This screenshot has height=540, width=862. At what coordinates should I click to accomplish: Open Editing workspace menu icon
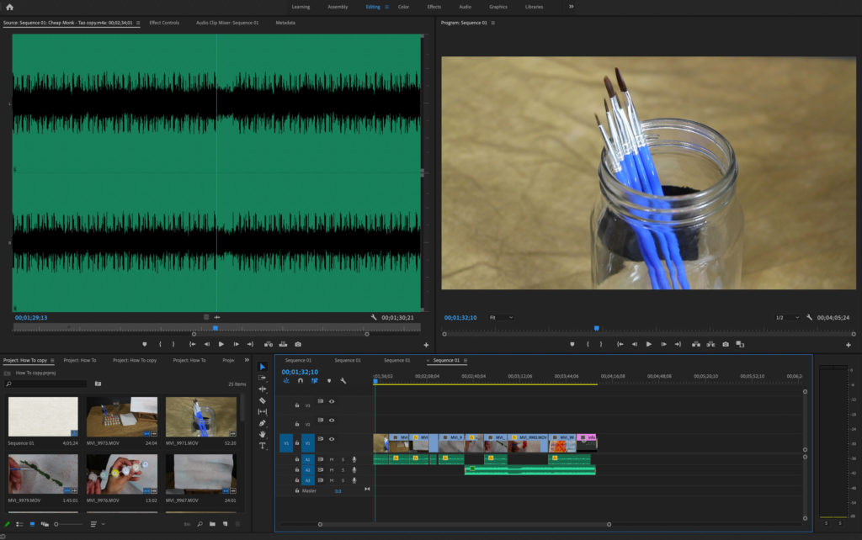coord(387,7)
